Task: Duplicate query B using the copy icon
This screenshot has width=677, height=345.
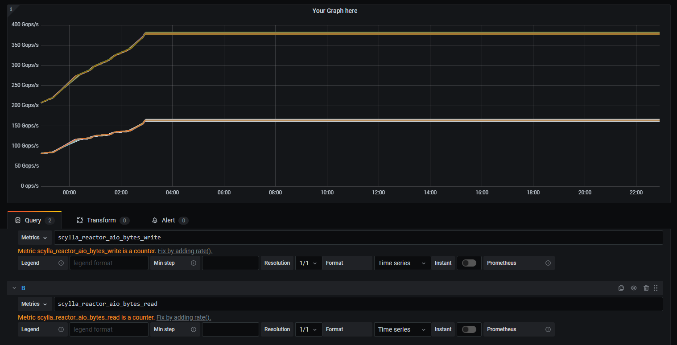Action: point(621,288)
